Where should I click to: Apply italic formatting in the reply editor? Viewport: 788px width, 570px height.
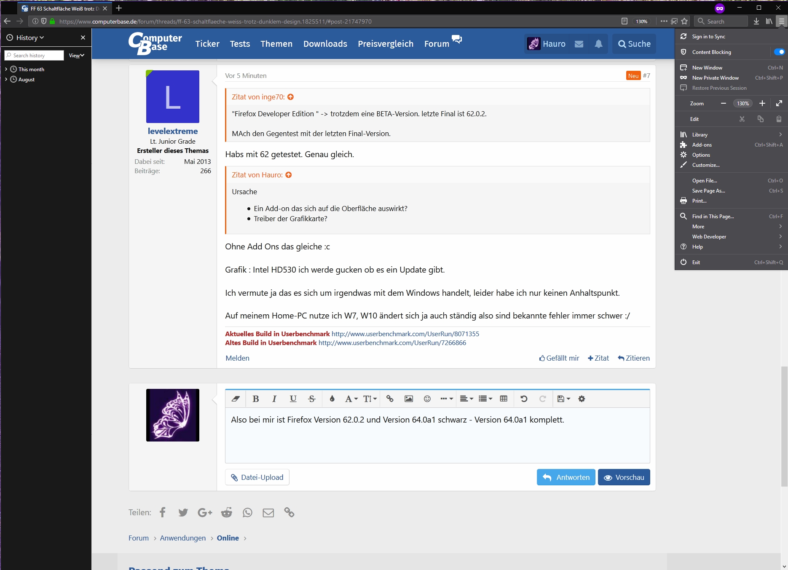click(x=274, y=399)
